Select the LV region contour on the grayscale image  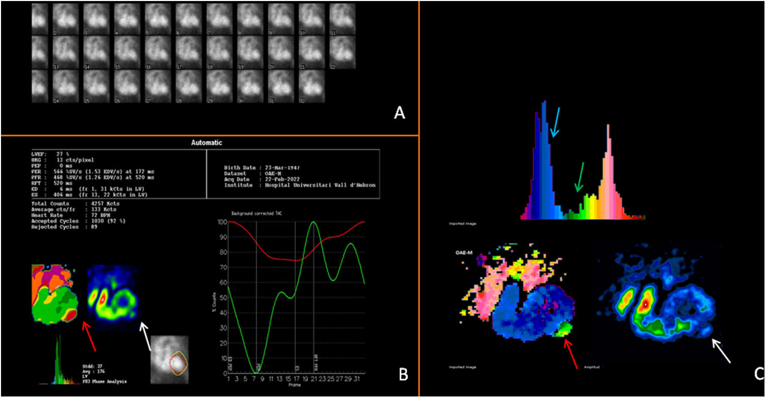(x=176, y=363)
